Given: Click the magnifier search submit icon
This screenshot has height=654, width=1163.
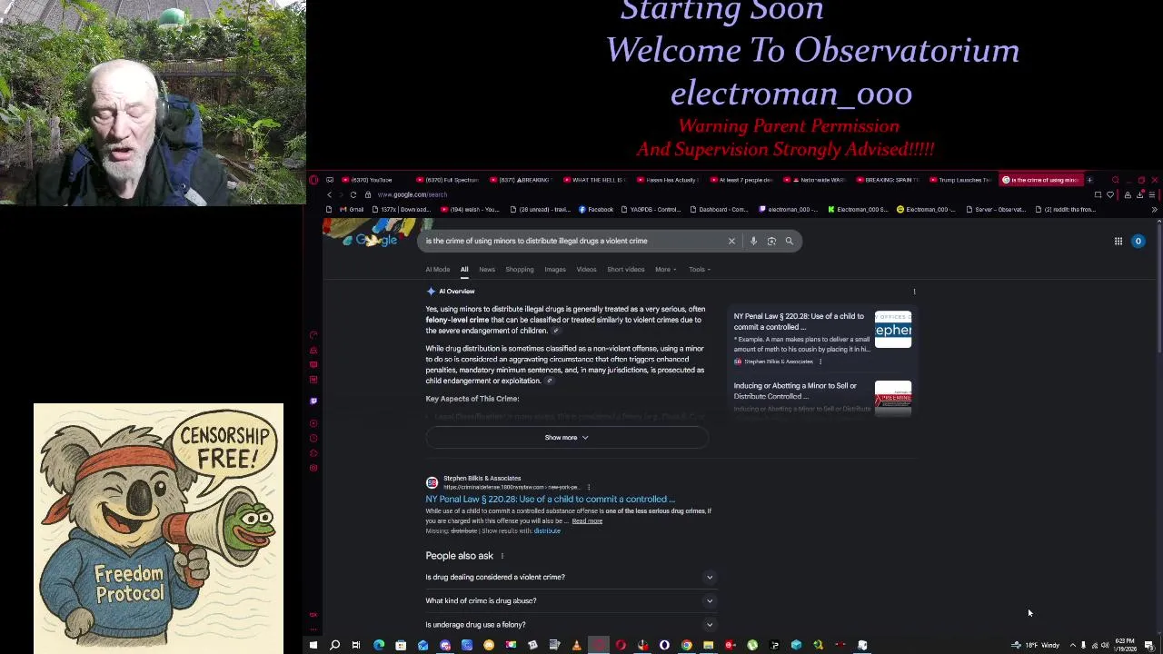Looking at the screenshot, I should point(790,241).
